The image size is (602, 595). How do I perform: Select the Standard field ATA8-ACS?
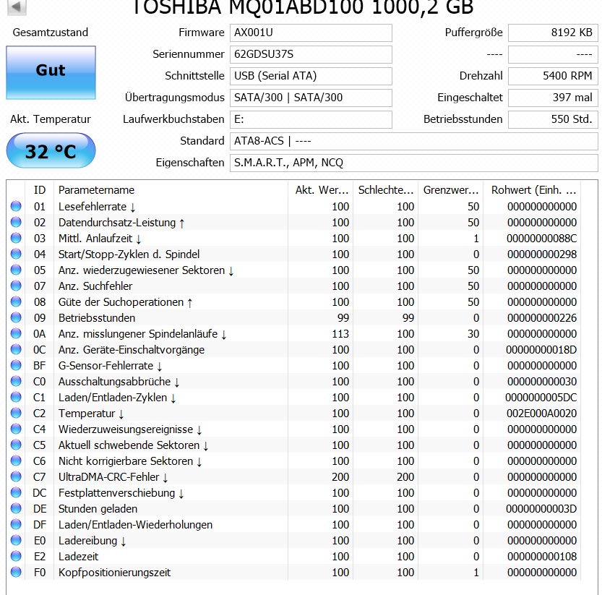point(413,141)
